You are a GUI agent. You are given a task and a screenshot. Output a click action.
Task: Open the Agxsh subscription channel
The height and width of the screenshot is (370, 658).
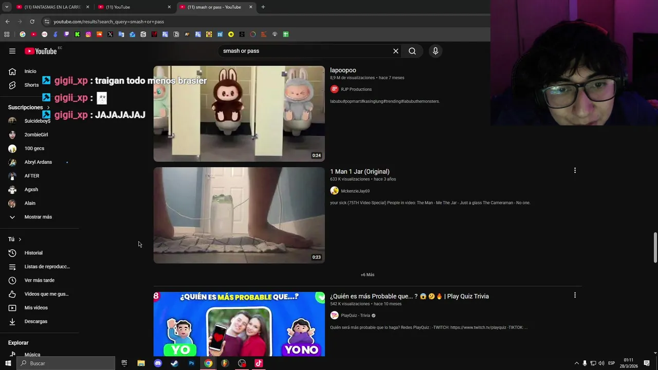pos(31,190)
